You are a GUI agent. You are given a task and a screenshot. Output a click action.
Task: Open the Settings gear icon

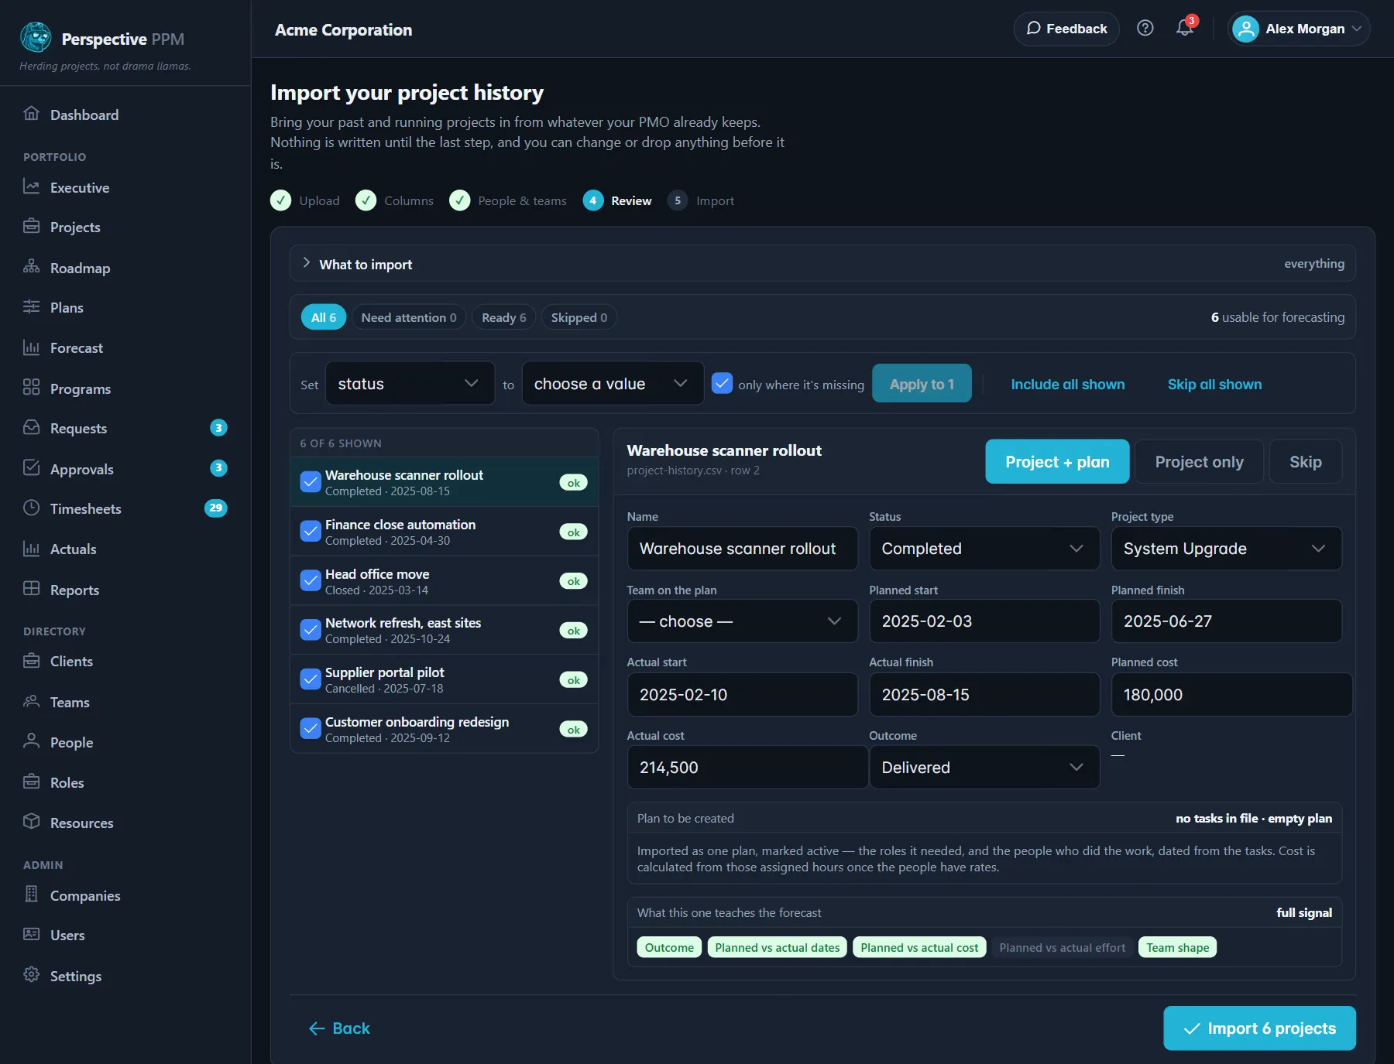pyautogui.click(x=31, y=974)
